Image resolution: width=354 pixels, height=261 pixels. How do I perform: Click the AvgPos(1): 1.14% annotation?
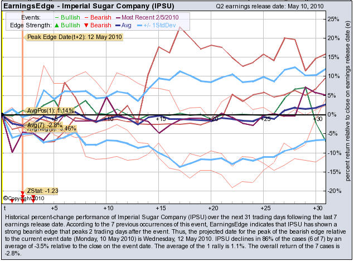[x=51, y=110]
